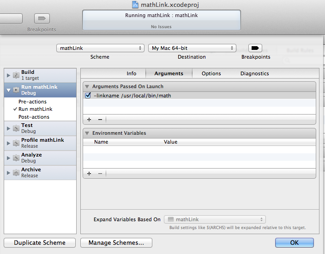The image size is (325, 254).
Task: Select the Profile mathLink Release row
Action: tap(40, 143)
